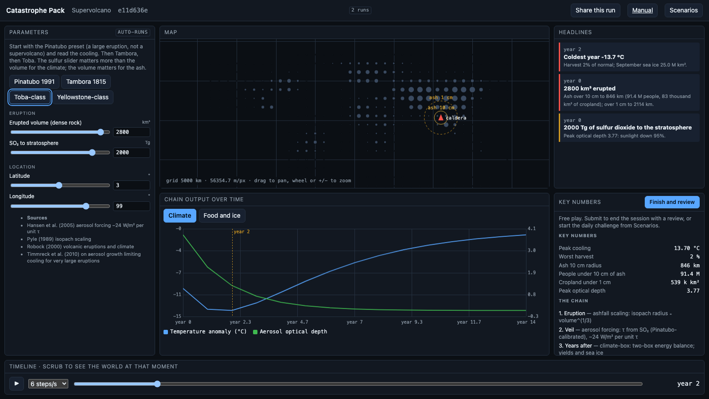This screenshot has height=399, width=709.
Task: Select the Climate chart tab
Action: pyautogui.click(x=179, y=215)
